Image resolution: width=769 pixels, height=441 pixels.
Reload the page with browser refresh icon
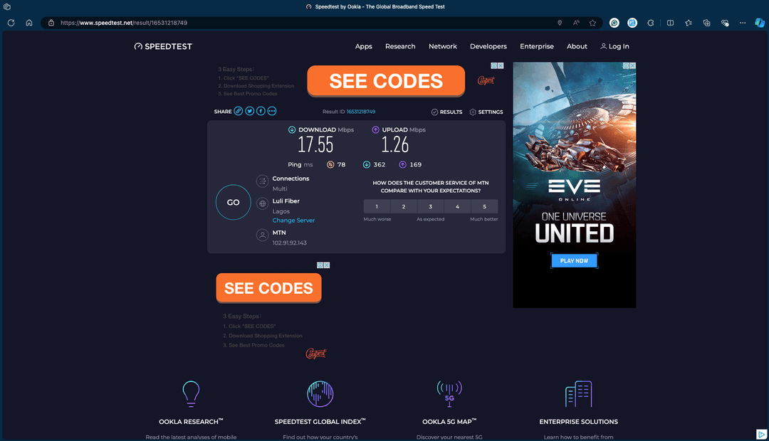click(x=11, y=23)
